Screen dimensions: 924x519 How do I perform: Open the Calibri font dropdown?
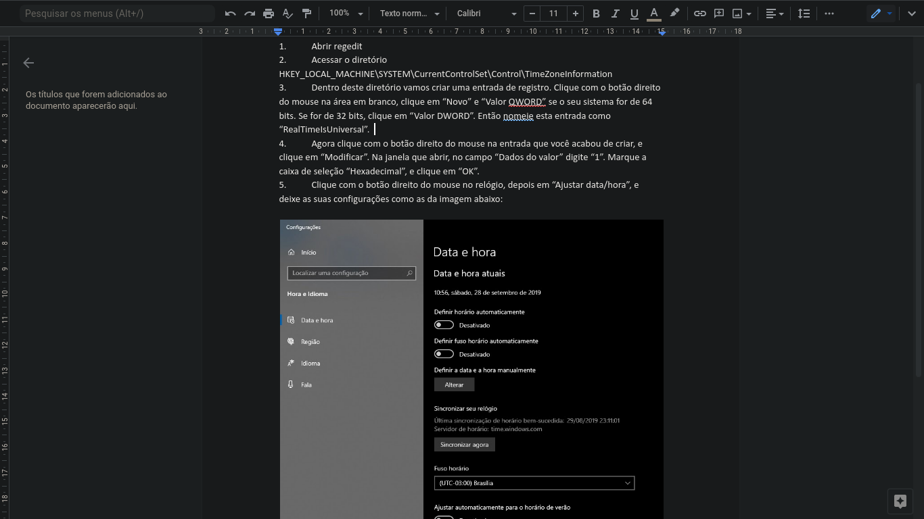tap(486, 14)
